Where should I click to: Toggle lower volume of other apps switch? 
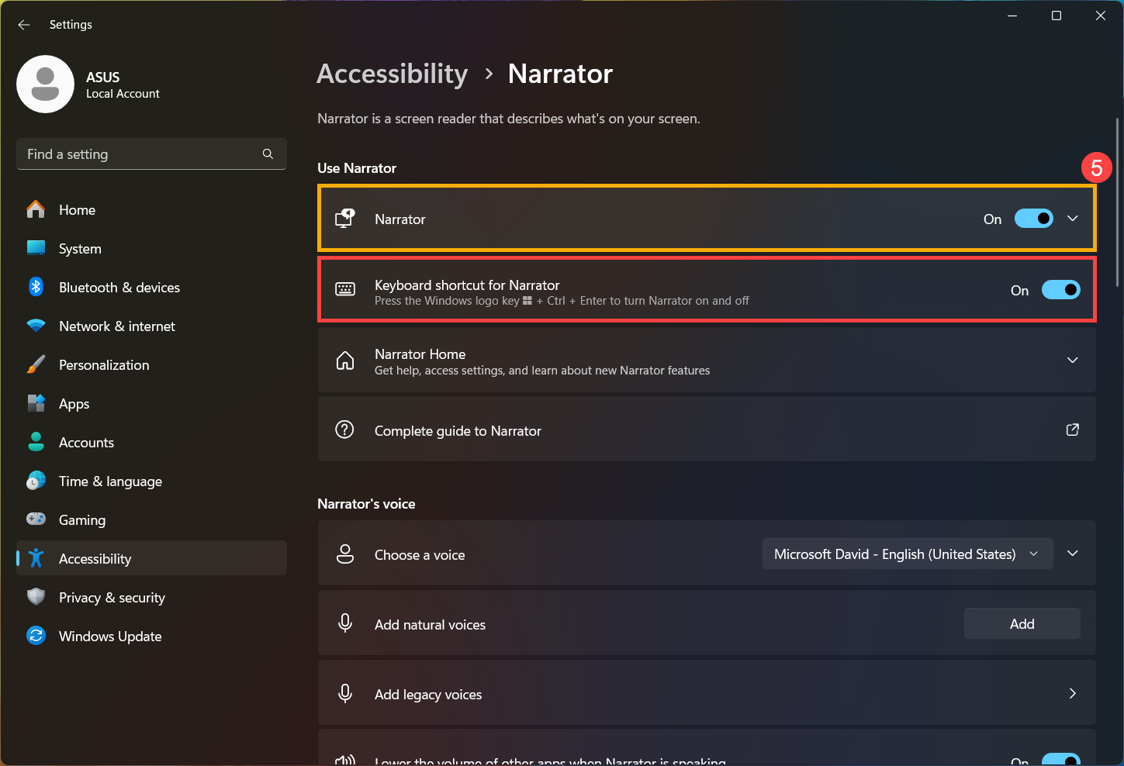1061,760
